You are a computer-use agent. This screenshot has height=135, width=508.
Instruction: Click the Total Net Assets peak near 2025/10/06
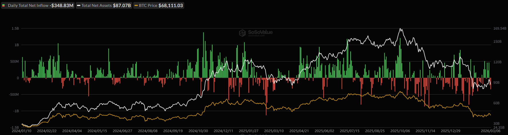click(x=400, y=29)
